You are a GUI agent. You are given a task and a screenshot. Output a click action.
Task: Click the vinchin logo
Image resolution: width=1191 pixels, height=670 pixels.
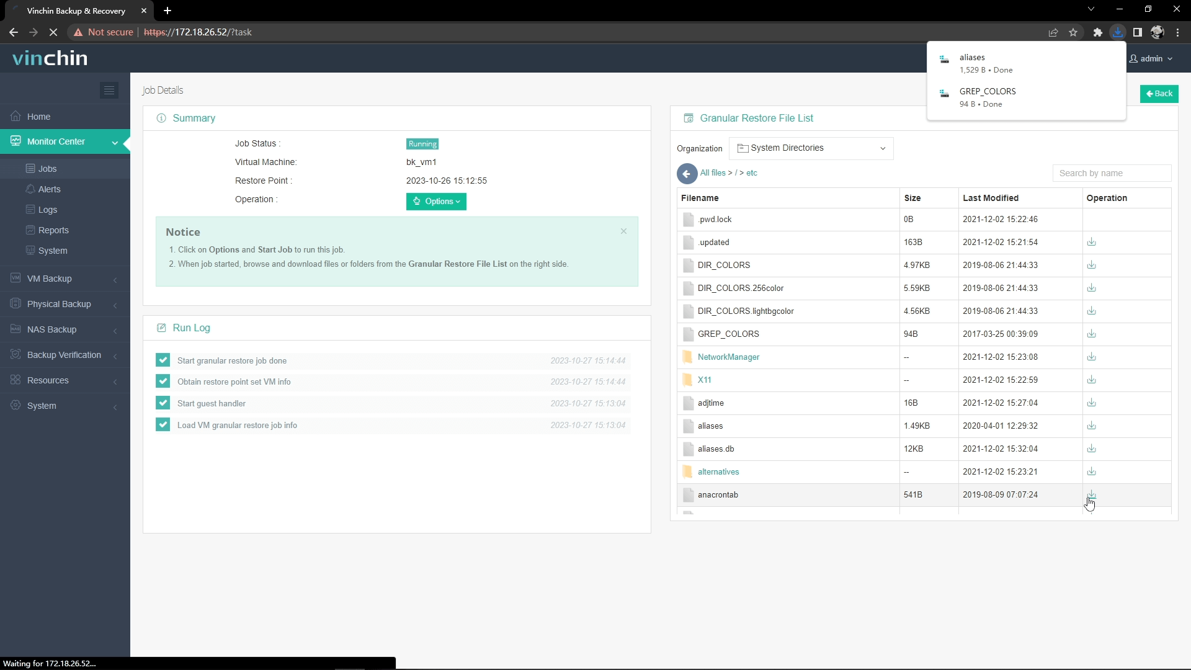point(50,58)
